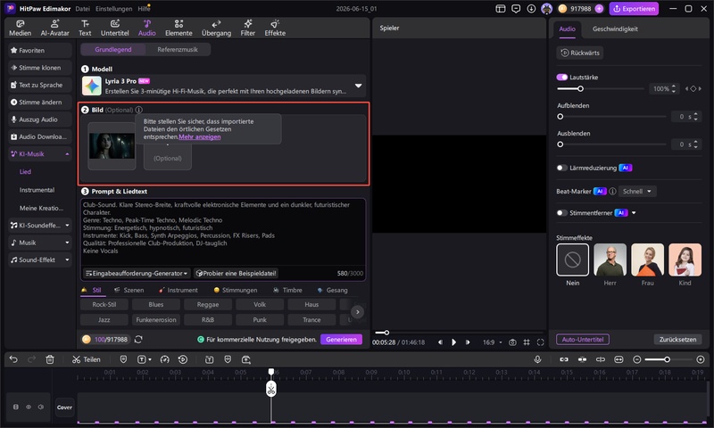
Task: Zoom out the timeline with minus icon
Action: point(637,359)
